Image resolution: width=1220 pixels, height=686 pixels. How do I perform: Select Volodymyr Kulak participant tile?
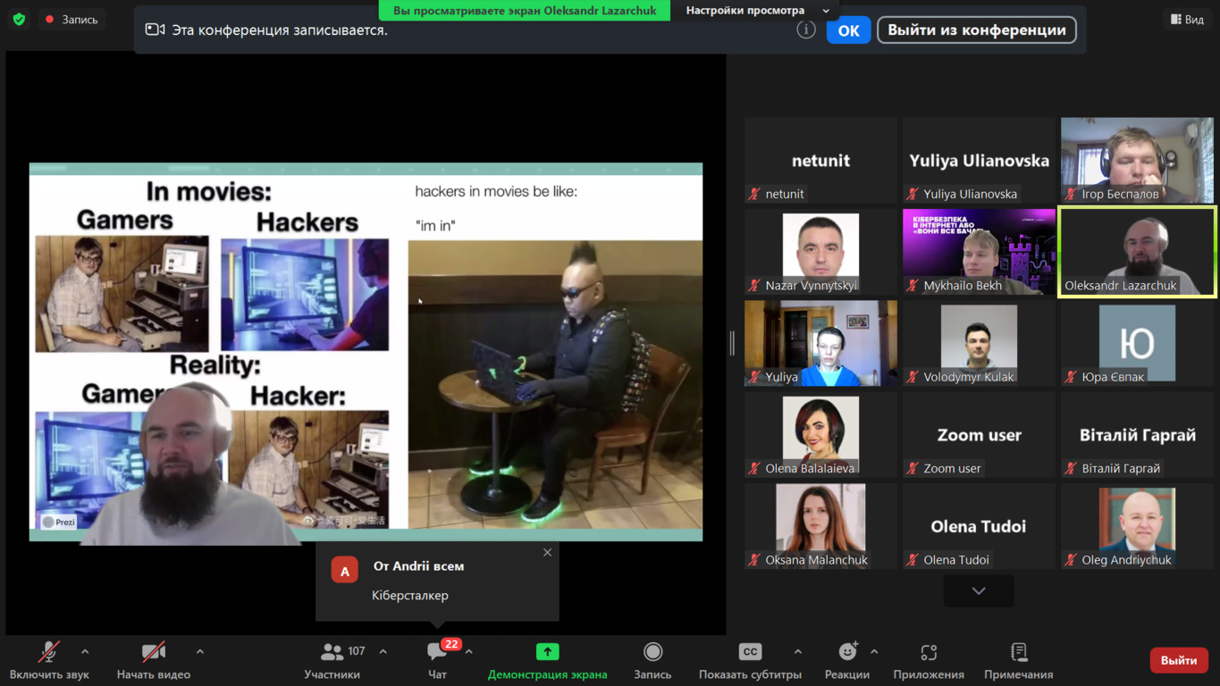(979, 343)
